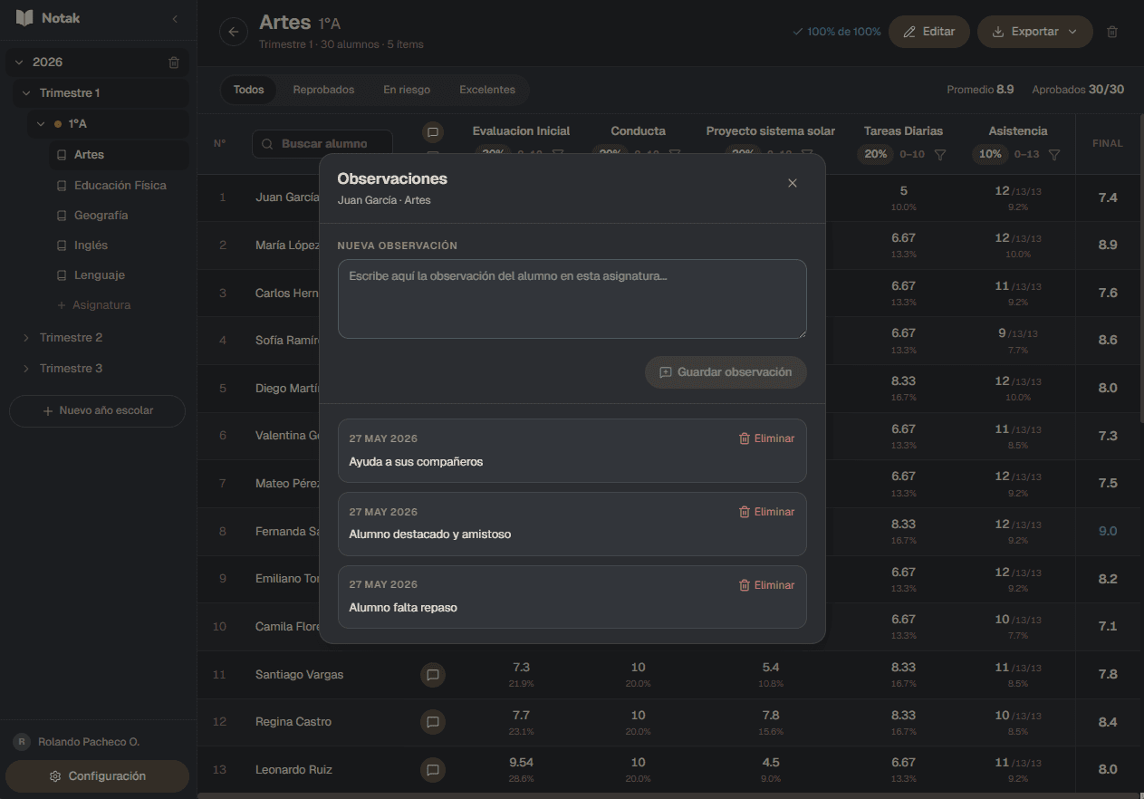The width and height of the screenshot is (1144, 799).
Task: Click 'Aprobados 30/30' summary
Action: coord(1078,90)
